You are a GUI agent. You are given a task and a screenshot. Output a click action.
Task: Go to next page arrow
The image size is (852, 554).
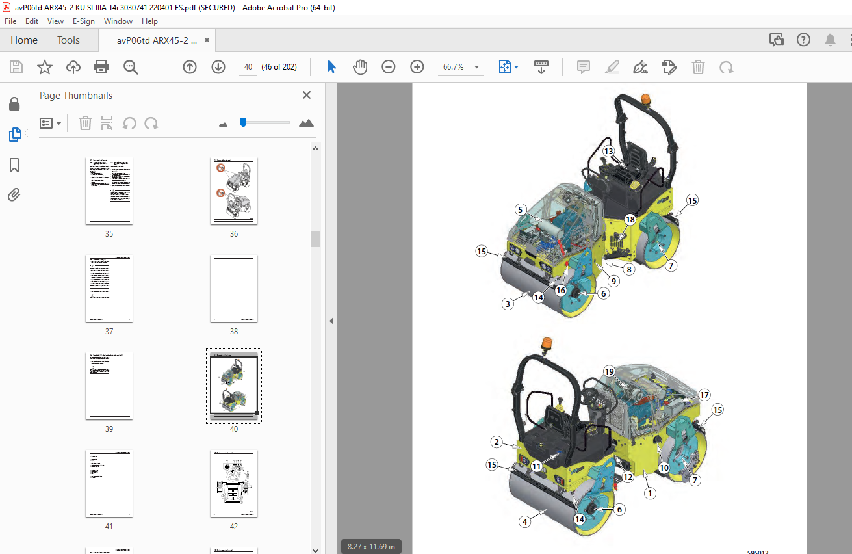218,67
